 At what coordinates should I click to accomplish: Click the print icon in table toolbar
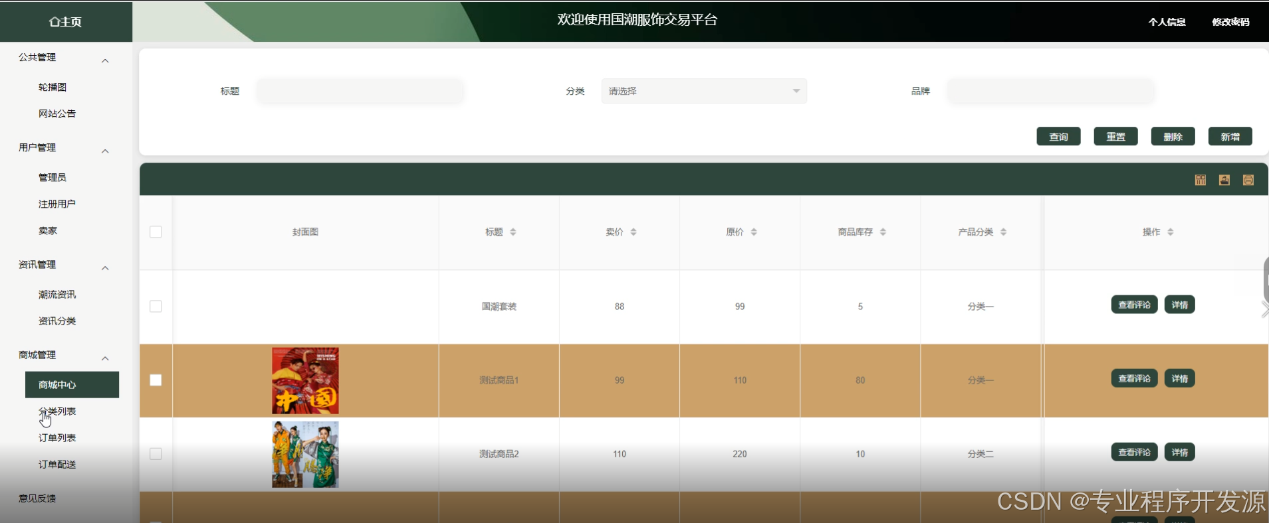(1248, 180)
